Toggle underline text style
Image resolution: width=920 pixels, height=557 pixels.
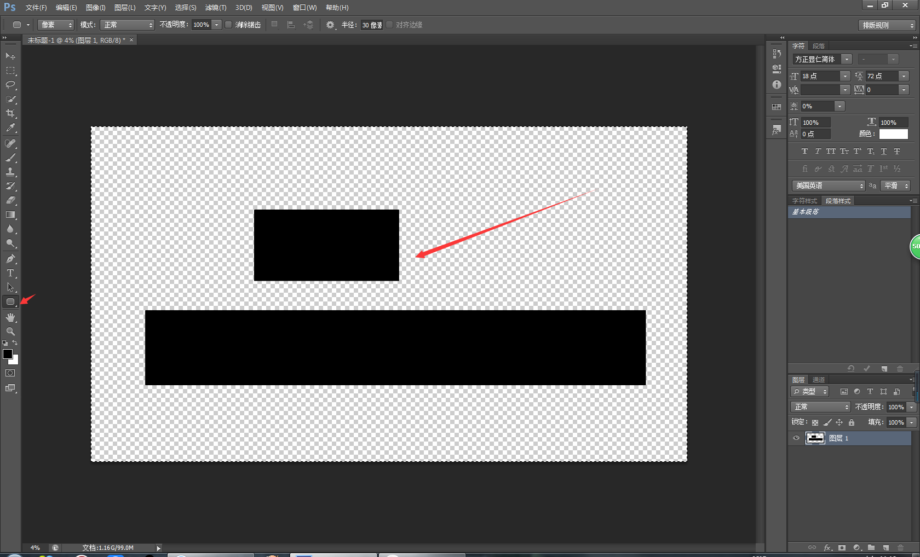(884, 152)
